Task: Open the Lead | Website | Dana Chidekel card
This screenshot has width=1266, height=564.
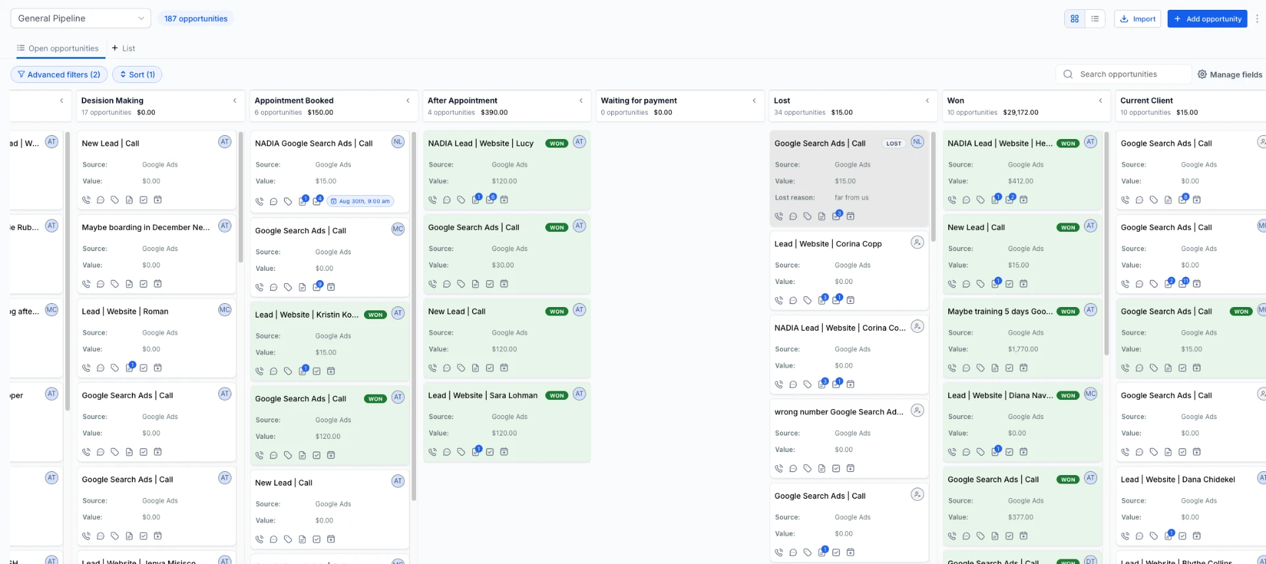Action: 1190,507
